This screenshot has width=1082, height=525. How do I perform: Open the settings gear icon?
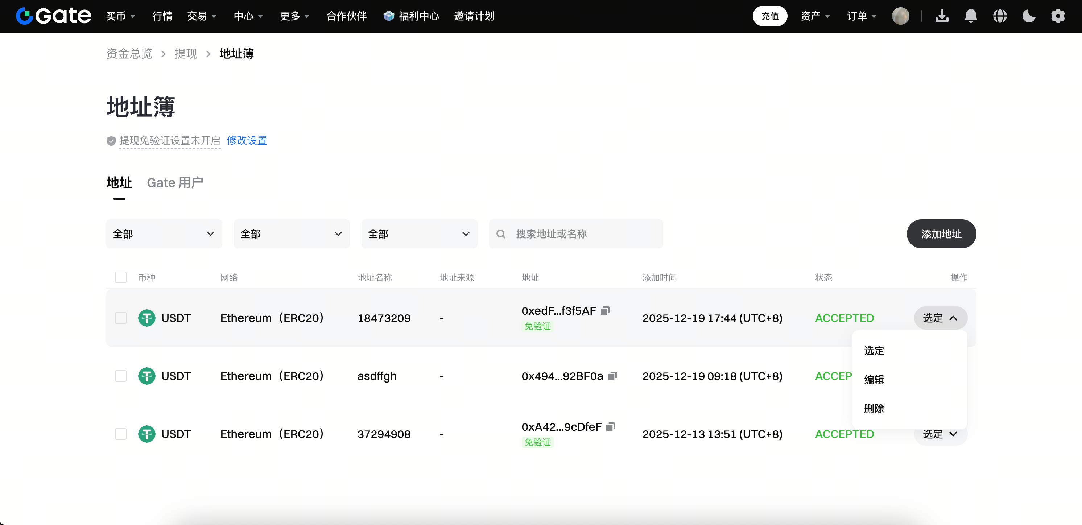(1058, 16)
